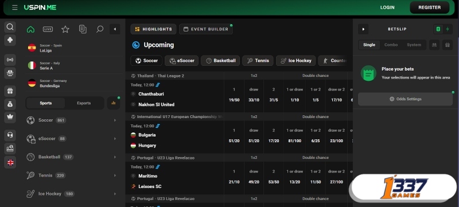Open the basketball sports icon in left rail
This screenshot has height=207, width=459.
[x=10, y=73]
